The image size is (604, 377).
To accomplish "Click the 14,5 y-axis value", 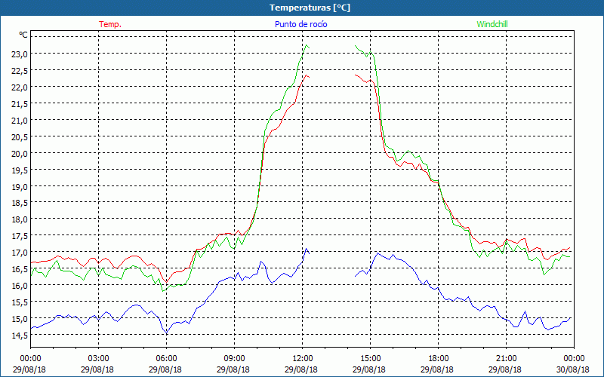I will point(20,336).
